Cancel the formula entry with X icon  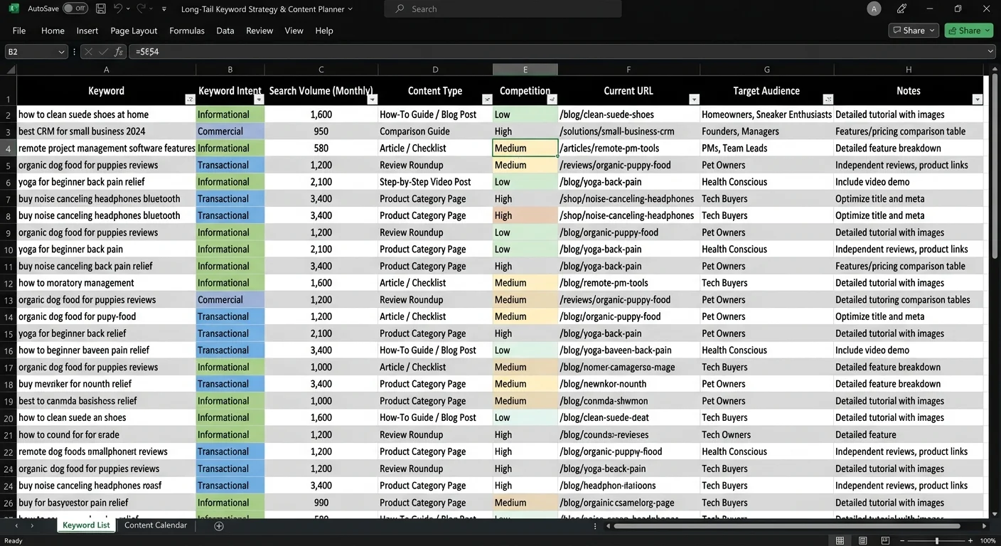88,52
